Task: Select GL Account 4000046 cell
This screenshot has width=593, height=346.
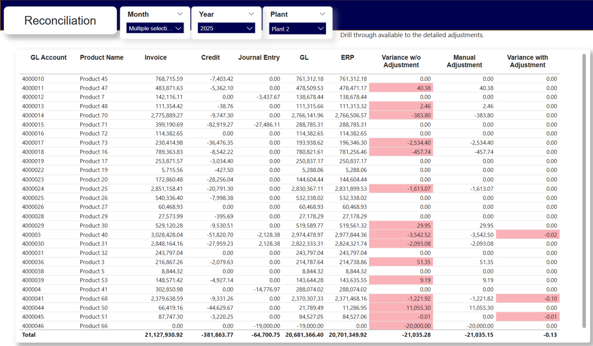Action: coord(36,326)
